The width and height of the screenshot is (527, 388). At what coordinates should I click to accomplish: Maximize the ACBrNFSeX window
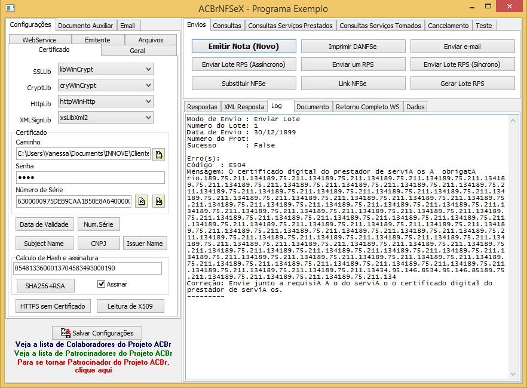coord(488,6)
